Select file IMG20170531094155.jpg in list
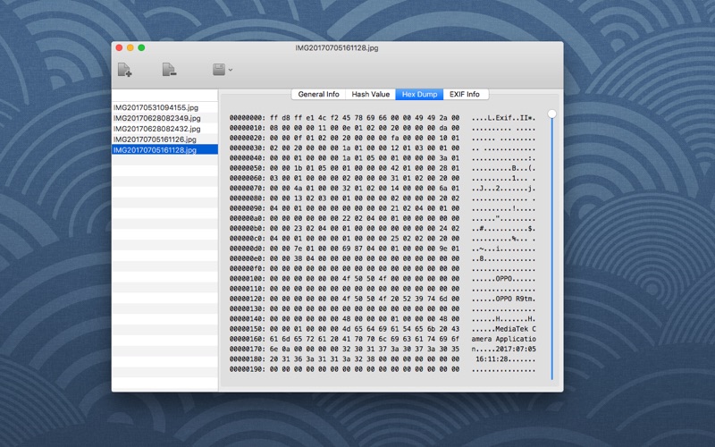 [164, 107]
